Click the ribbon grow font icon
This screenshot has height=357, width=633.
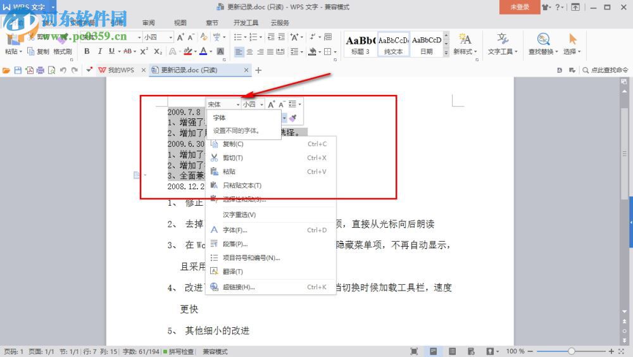(180, 37)
